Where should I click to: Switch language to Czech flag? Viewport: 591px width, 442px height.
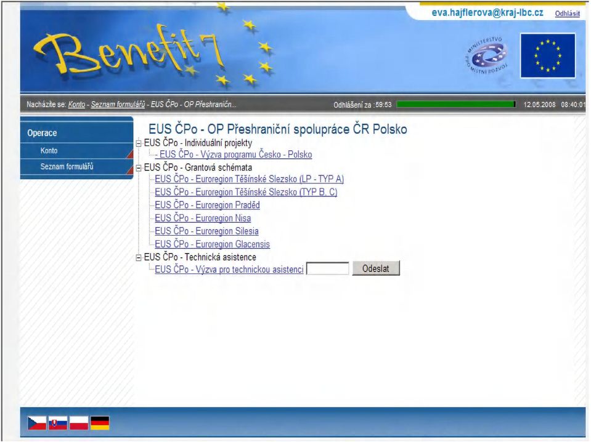pyautogui.click(x=37, y=423)
